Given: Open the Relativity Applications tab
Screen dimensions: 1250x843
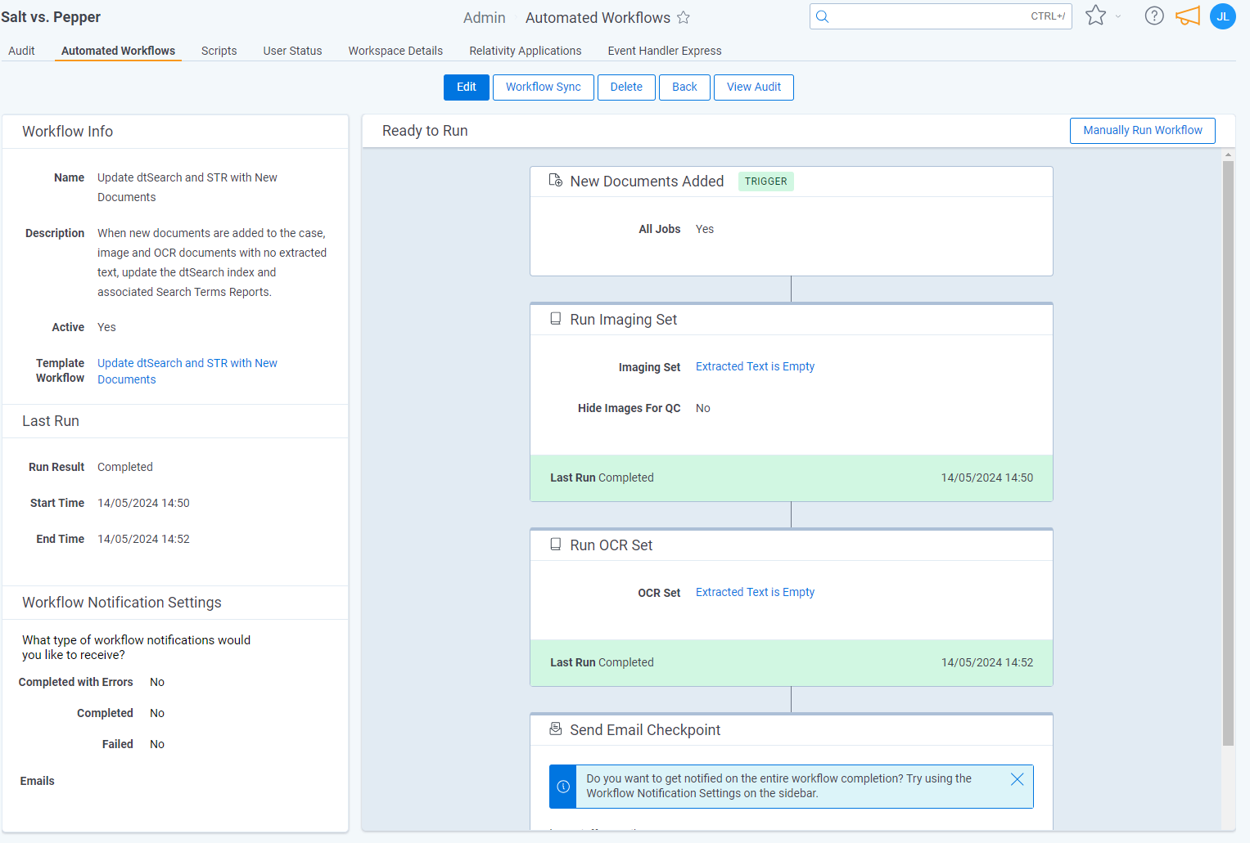Looking at the screenshot, I should tap(526, 51).
